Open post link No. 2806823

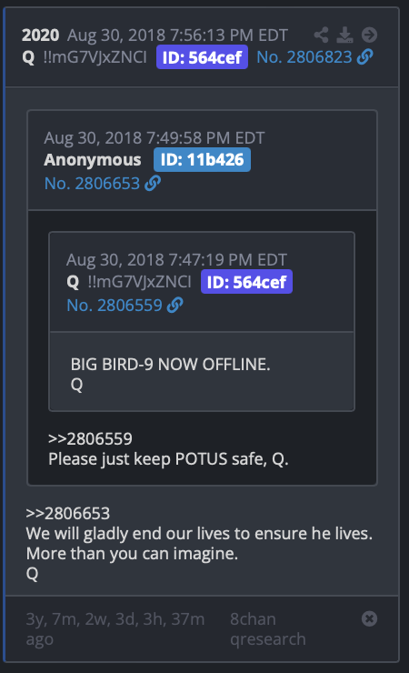[x=304, y=56]
